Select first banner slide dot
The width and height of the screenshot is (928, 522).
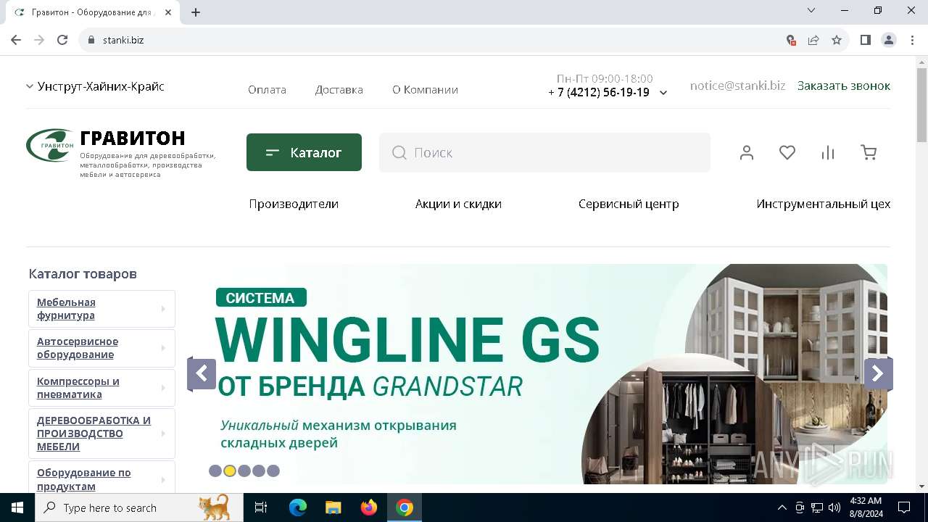click(215, 471)
